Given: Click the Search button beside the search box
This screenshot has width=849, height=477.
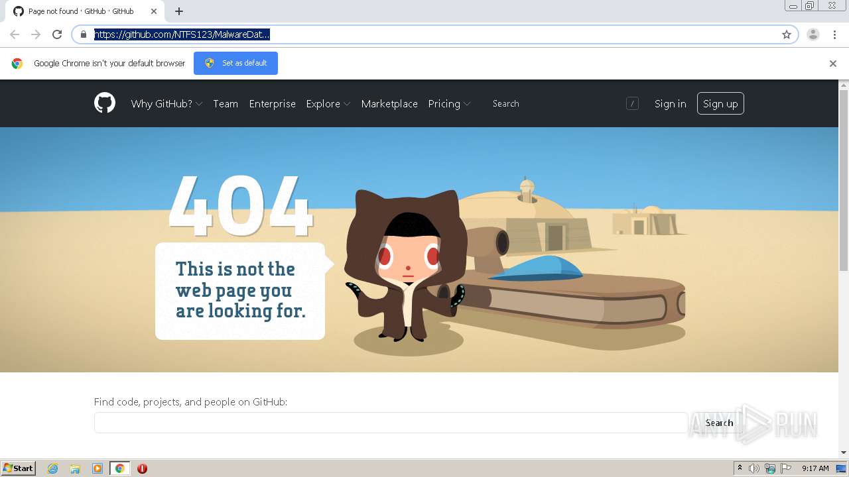Looking at the screenshot, I should tap(719, 423).
